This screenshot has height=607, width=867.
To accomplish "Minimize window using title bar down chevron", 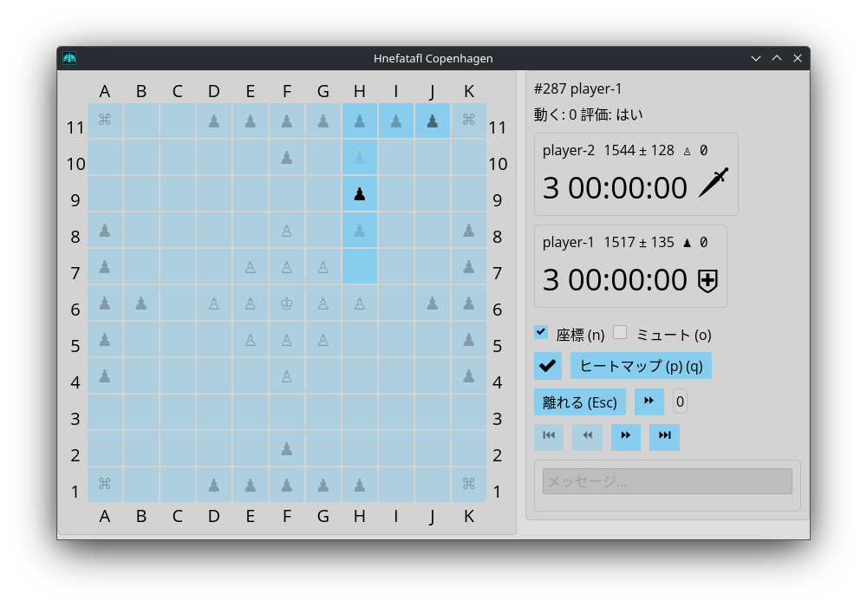I will (756, 58).
